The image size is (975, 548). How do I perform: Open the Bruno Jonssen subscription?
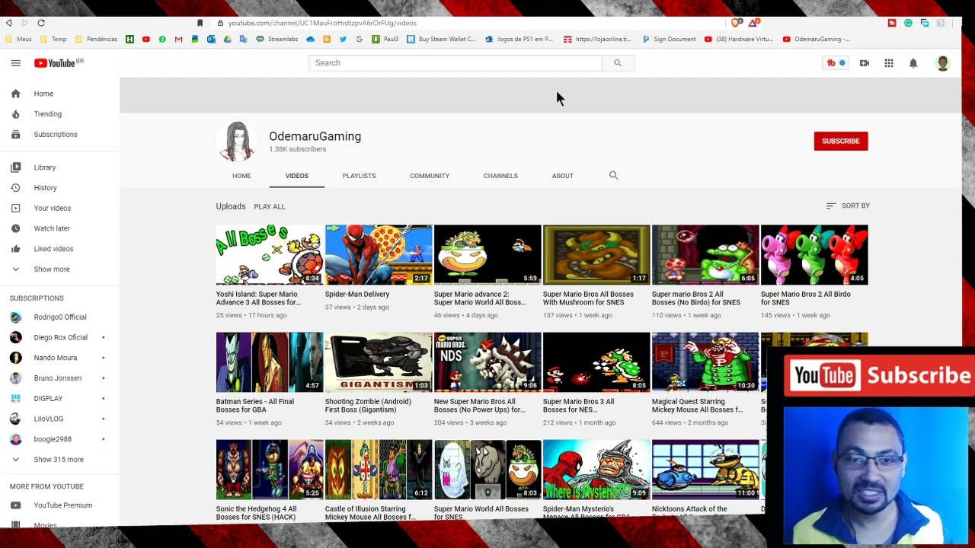[x=59, y=378]
